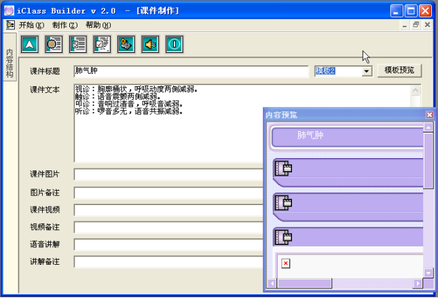Screen dimensions: 438x298
Task: Click the 讲解备注 input field
Action: (x=168, y=262)
